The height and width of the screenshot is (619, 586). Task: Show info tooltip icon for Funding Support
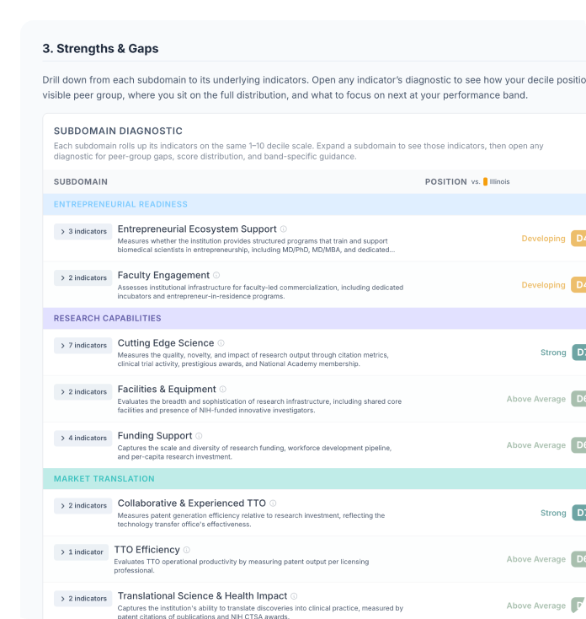pos(200,436)
